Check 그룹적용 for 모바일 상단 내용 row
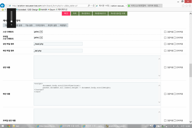 point(165,120)
